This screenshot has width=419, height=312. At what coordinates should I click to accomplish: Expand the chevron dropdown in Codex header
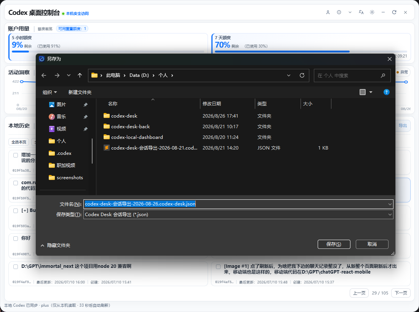tap(350, 12)
